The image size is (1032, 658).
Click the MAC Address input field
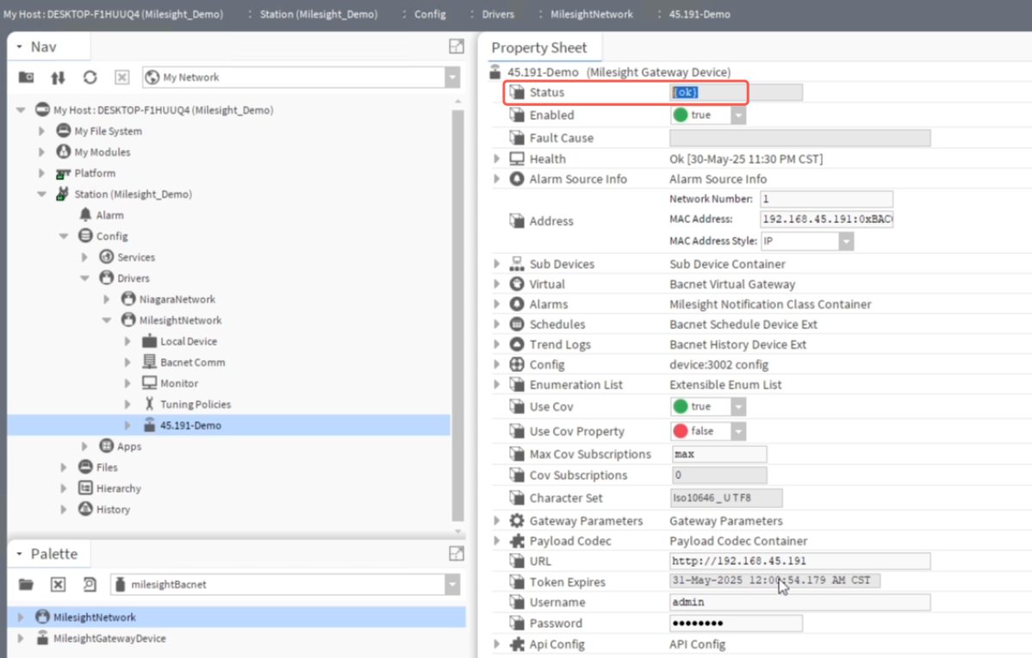tap(827, 219)
